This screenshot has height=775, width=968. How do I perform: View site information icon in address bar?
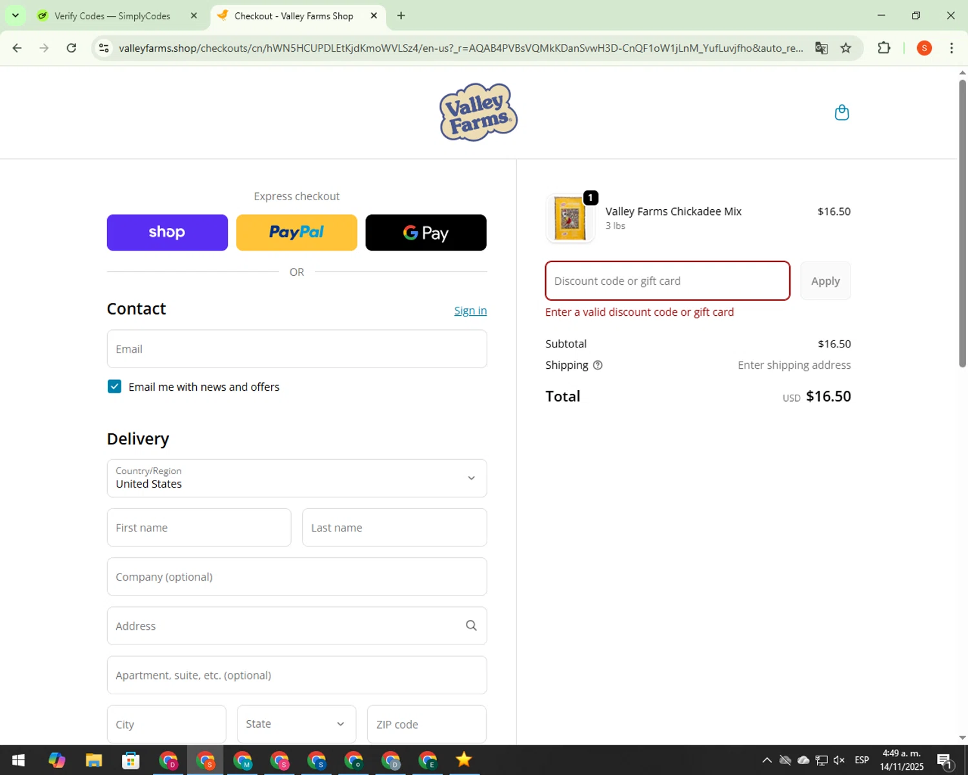click(104, 48)
